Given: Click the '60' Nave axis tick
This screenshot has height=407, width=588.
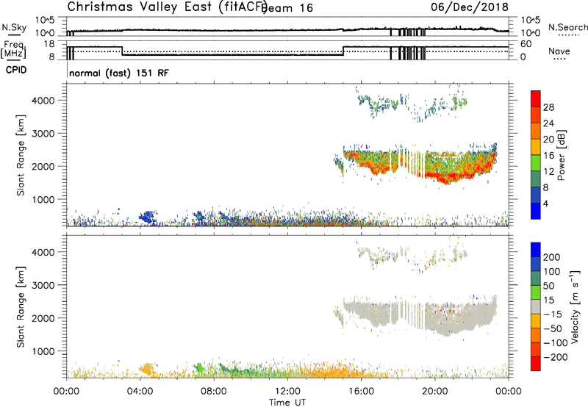Looking at the screenshot, I should pyautogui.click(x=526, y=44).
